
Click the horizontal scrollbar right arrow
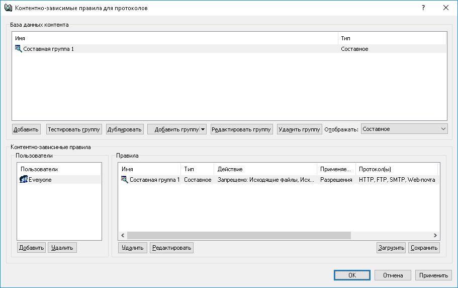coord(435,236)
